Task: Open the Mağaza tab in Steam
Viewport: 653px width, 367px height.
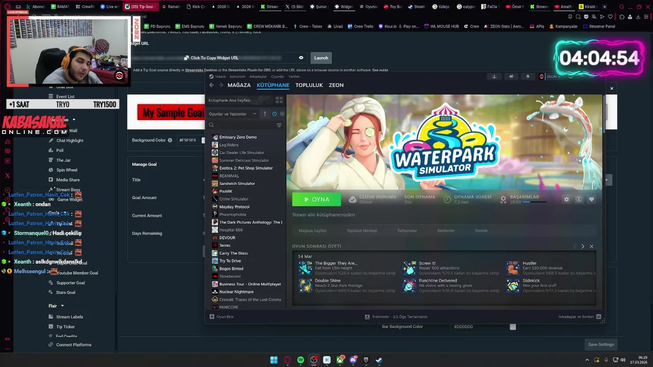Action: (239, 85)
